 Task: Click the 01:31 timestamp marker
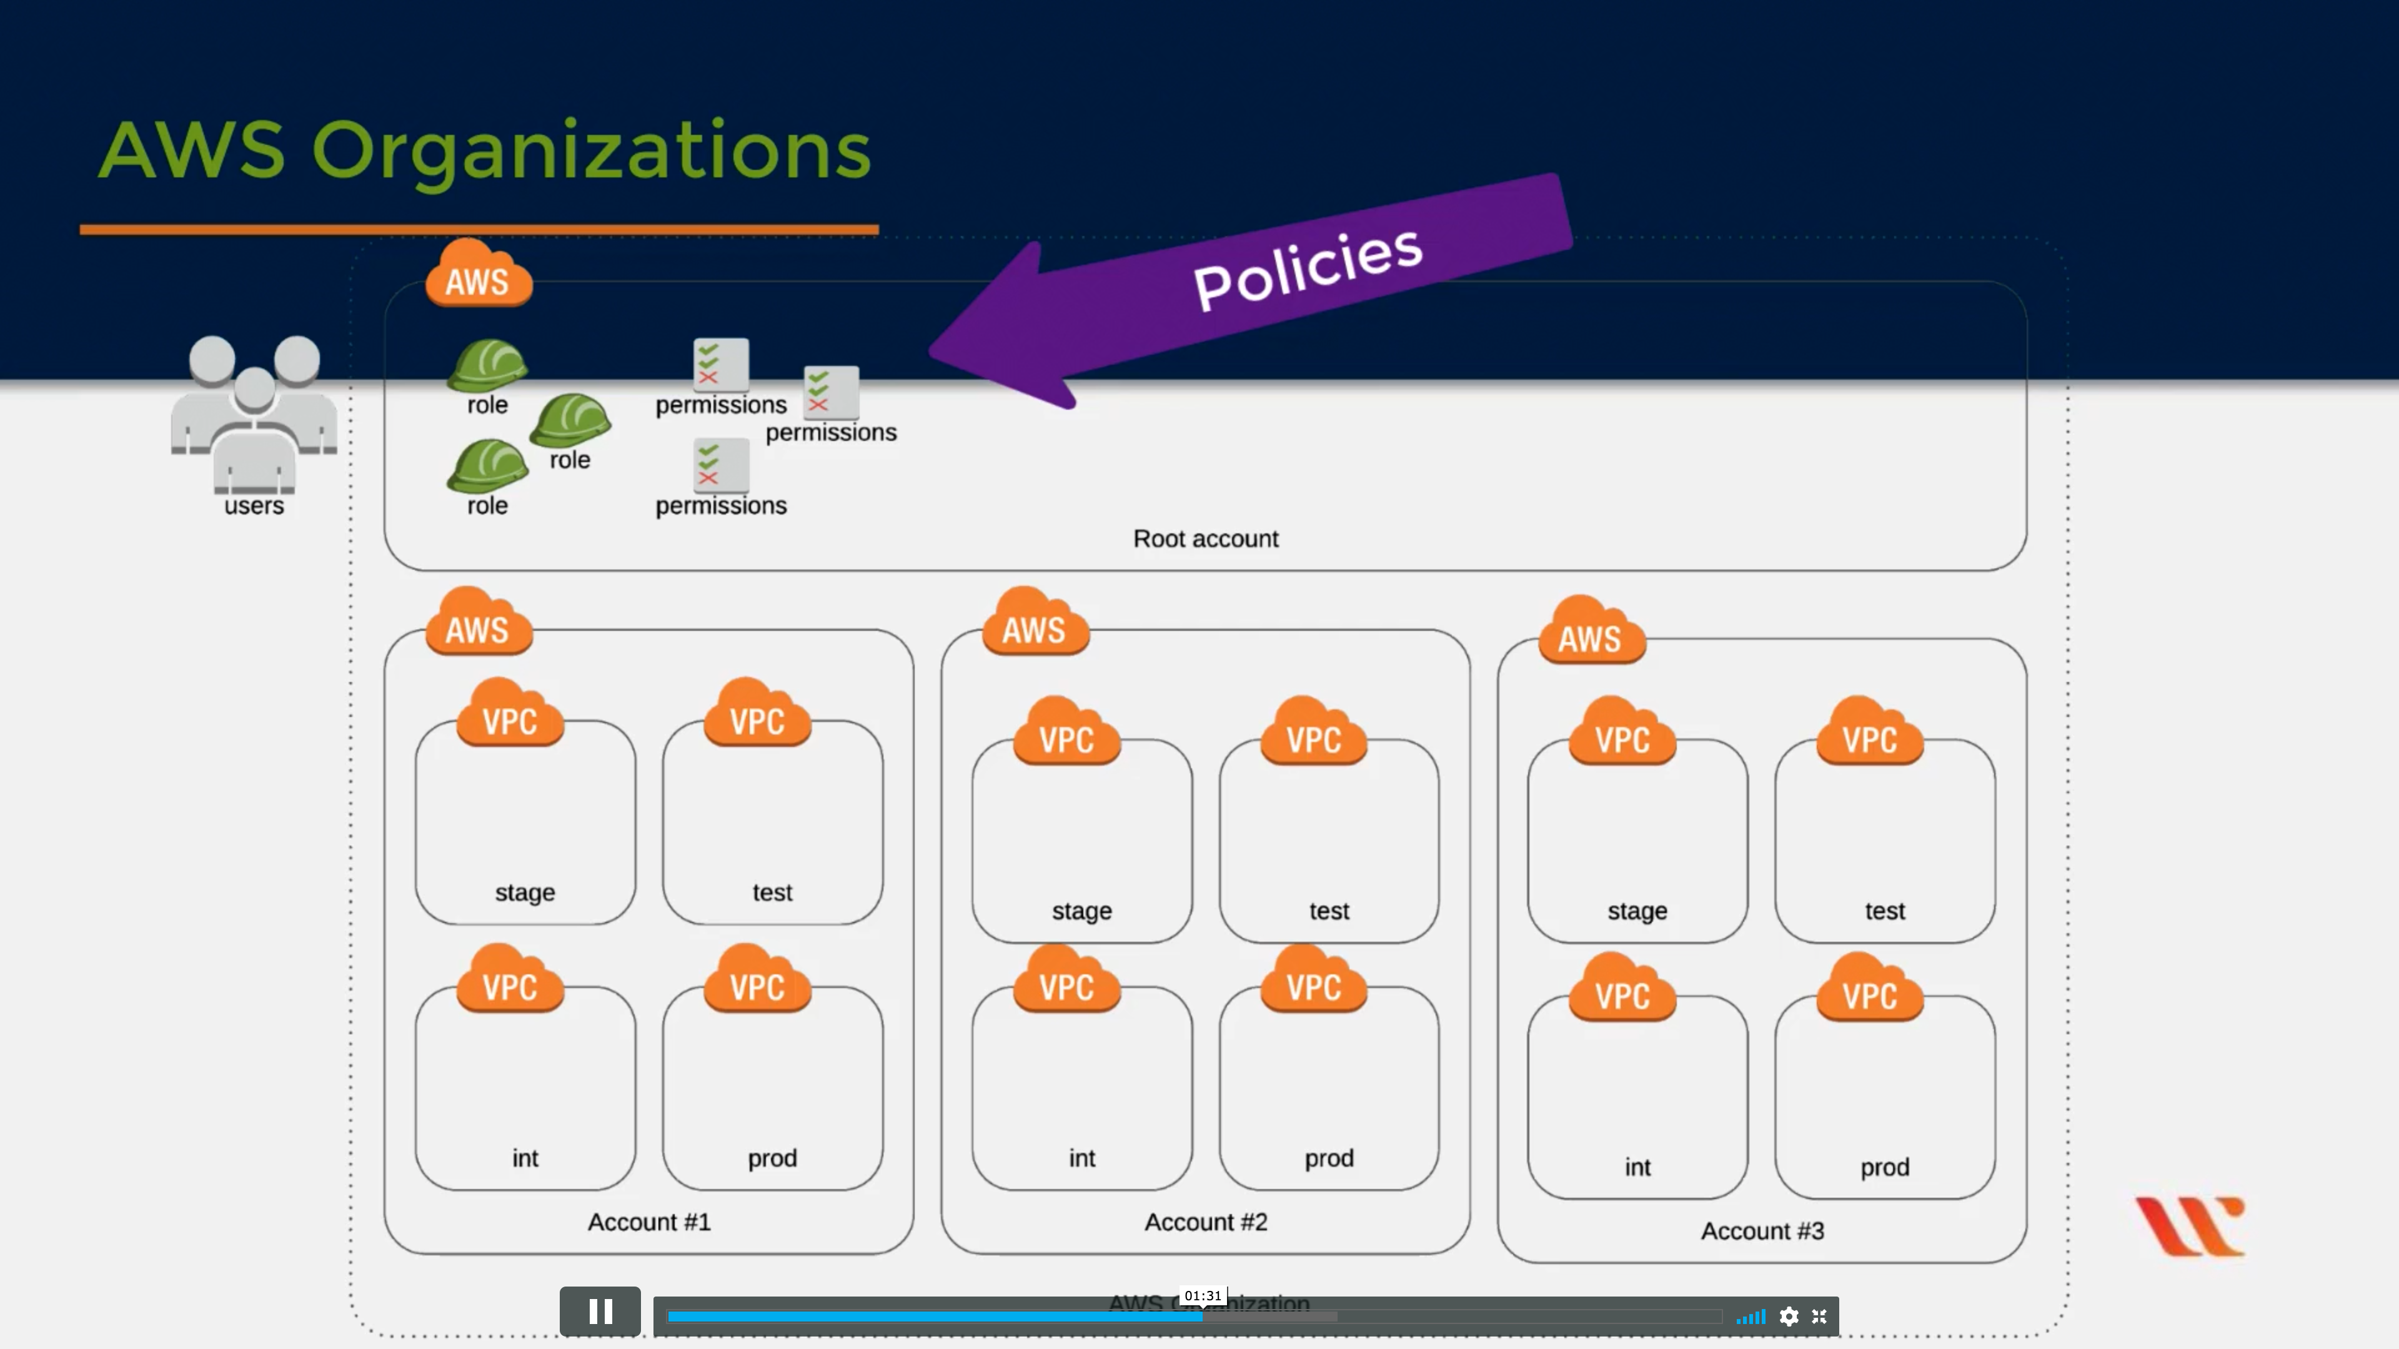[1202, 1296]
